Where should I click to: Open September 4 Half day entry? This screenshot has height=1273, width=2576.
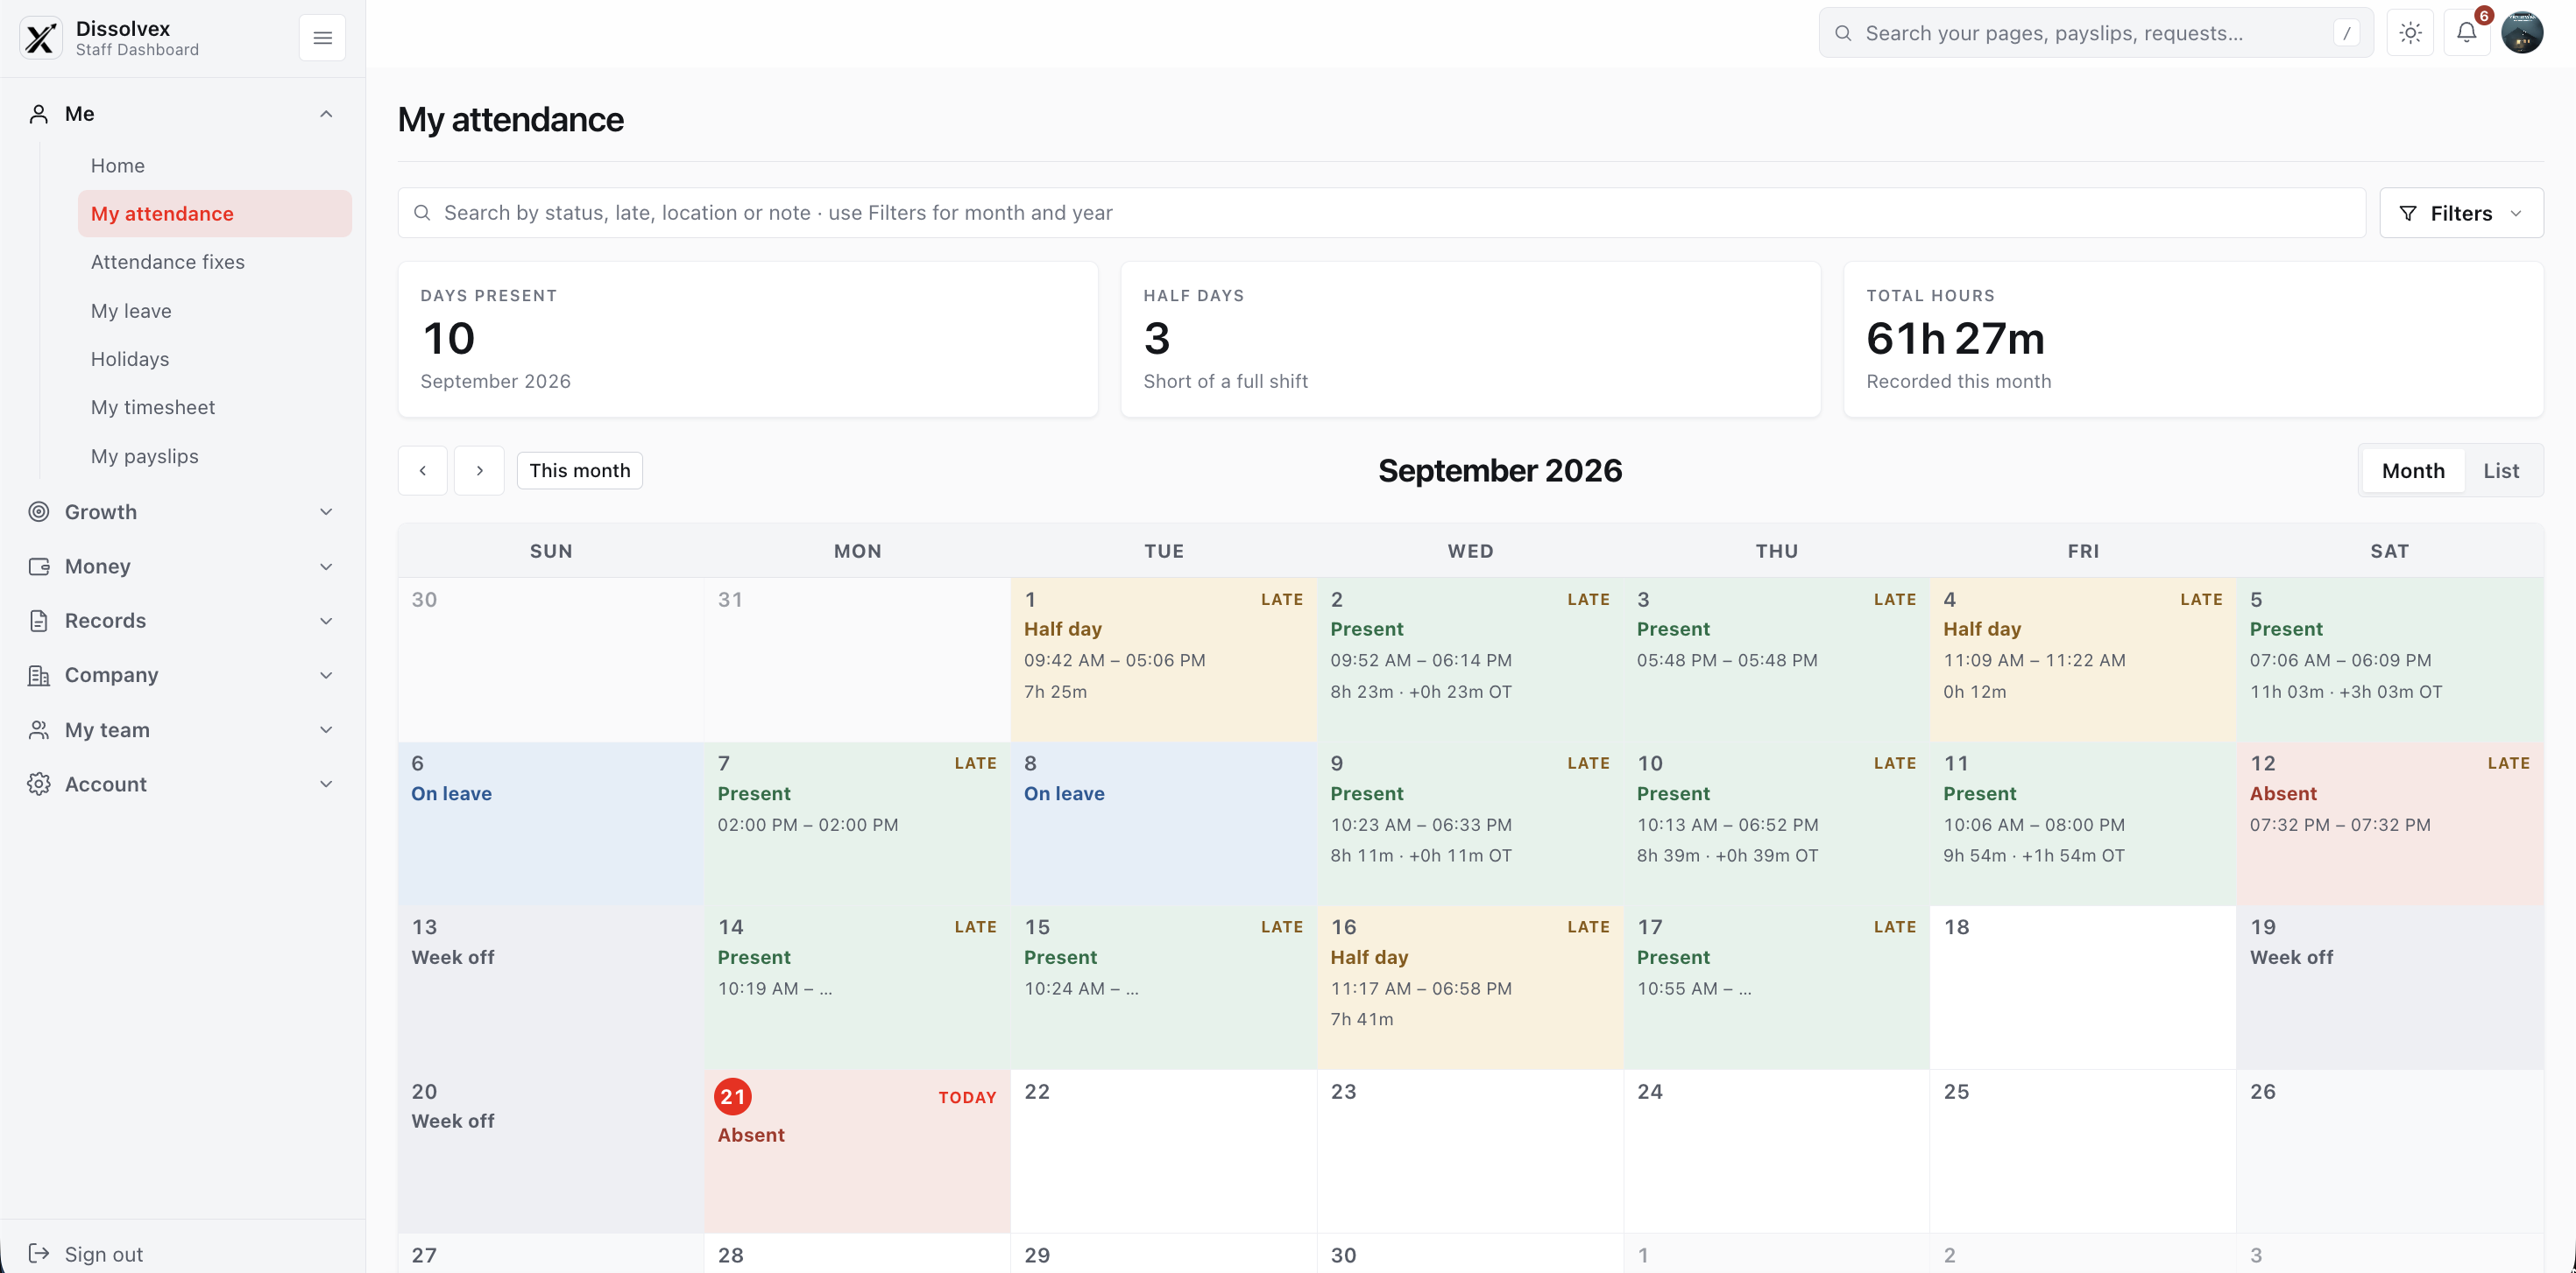tap(2083, 659)
